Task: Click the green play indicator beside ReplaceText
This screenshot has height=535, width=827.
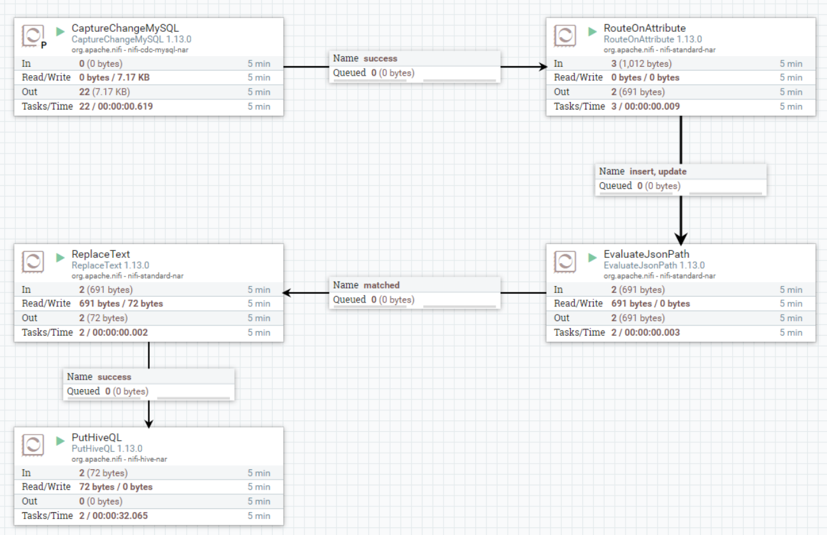Action: 61,257
